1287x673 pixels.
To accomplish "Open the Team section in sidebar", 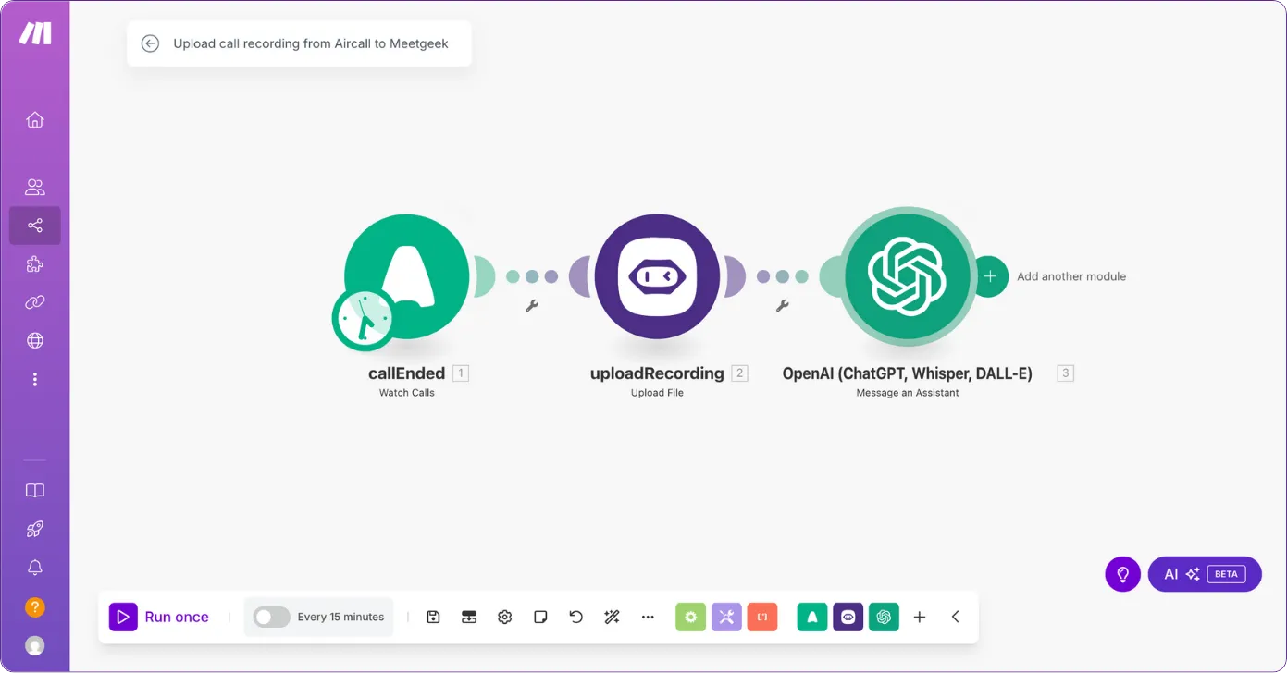I will pyautogui.click(x=35, y=188).
